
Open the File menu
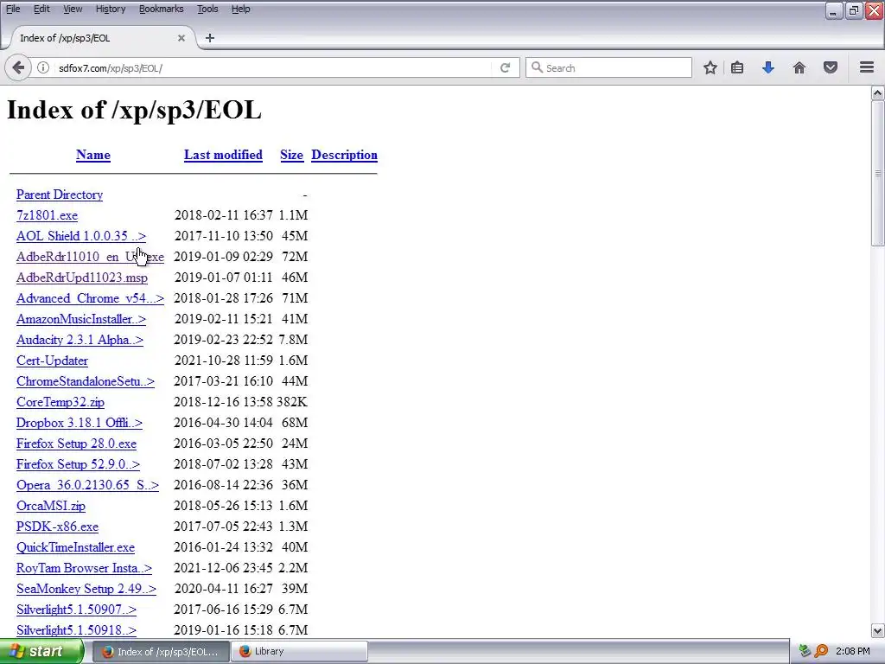[x=13, y=9]
